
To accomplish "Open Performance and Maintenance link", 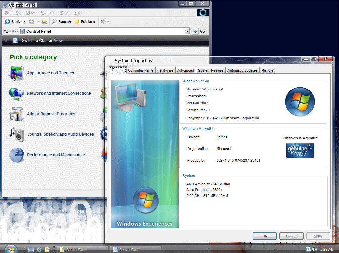I will tap(56, 155).
